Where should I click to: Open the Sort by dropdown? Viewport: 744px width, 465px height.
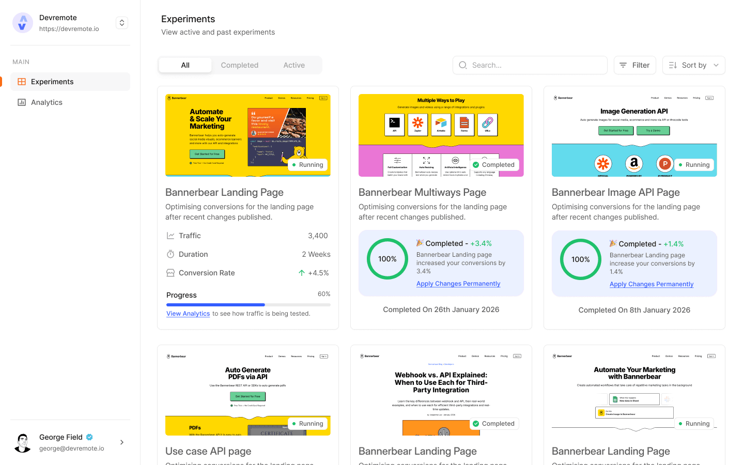[693, 65]
